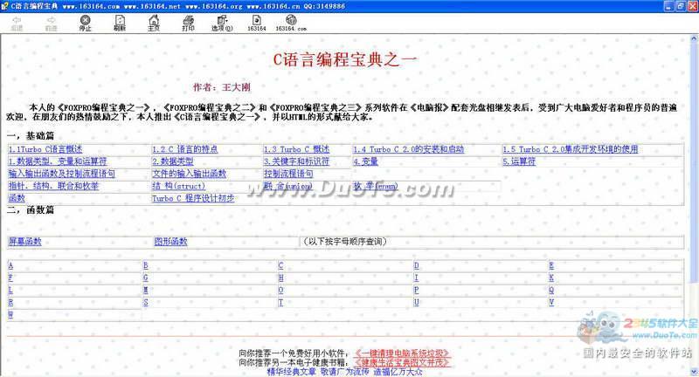This screenshot has height=377, width=699.
Task: Open link 结构(struct)
Action: point(179,186)
